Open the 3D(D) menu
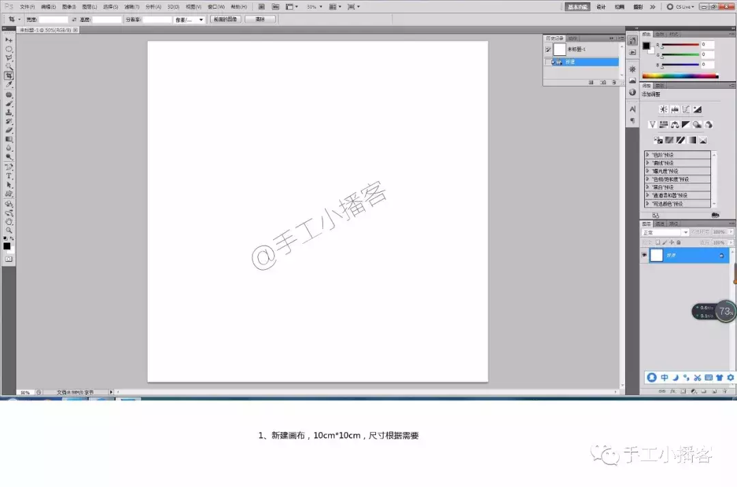 [x=173, y=7]
